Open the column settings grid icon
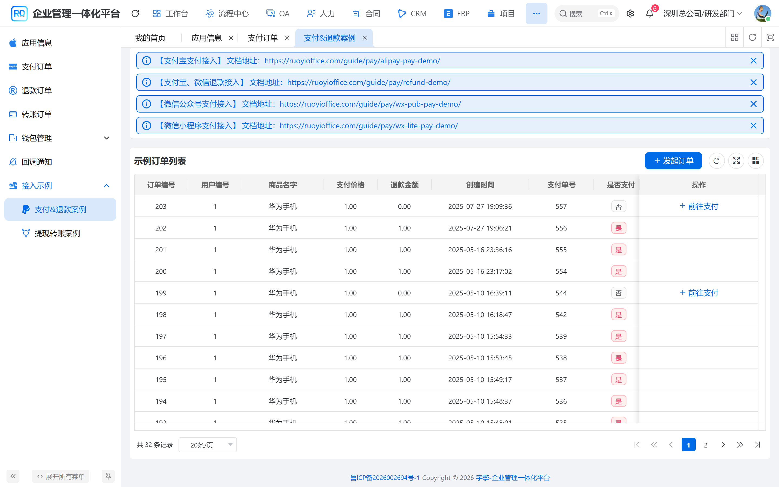Image resolution: width=779 pixels, height=487 pixels. [756, 161]
